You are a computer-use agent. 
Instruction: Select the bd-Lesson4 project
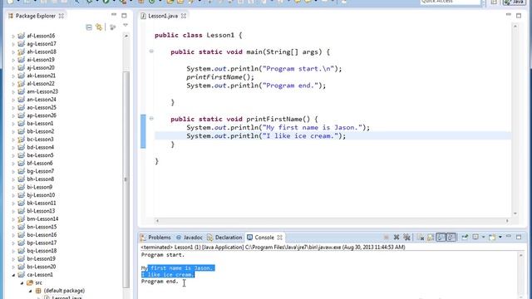(x=41, y=147)
